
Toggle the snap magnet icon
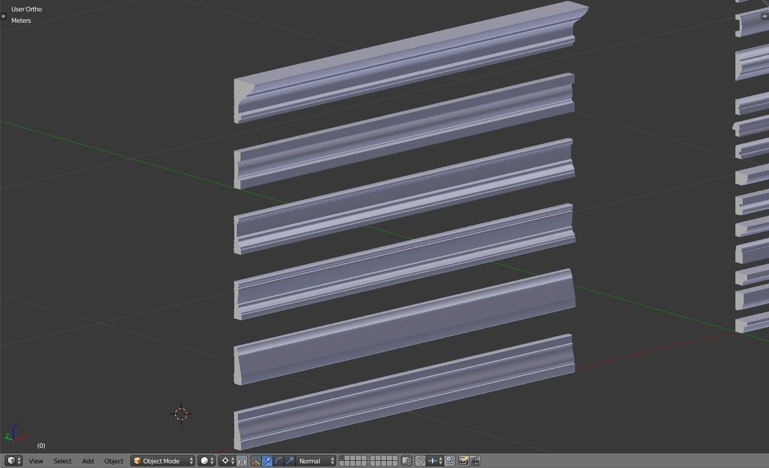(x=420, y=461)
